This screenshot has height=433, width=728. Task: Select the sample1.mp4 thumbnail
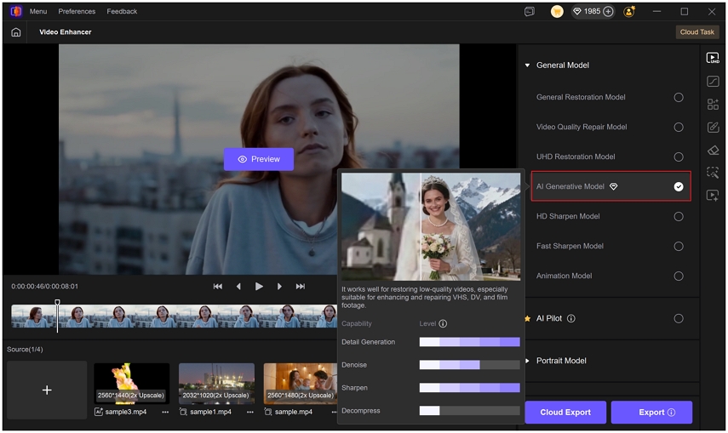click(x=216, y=383)
